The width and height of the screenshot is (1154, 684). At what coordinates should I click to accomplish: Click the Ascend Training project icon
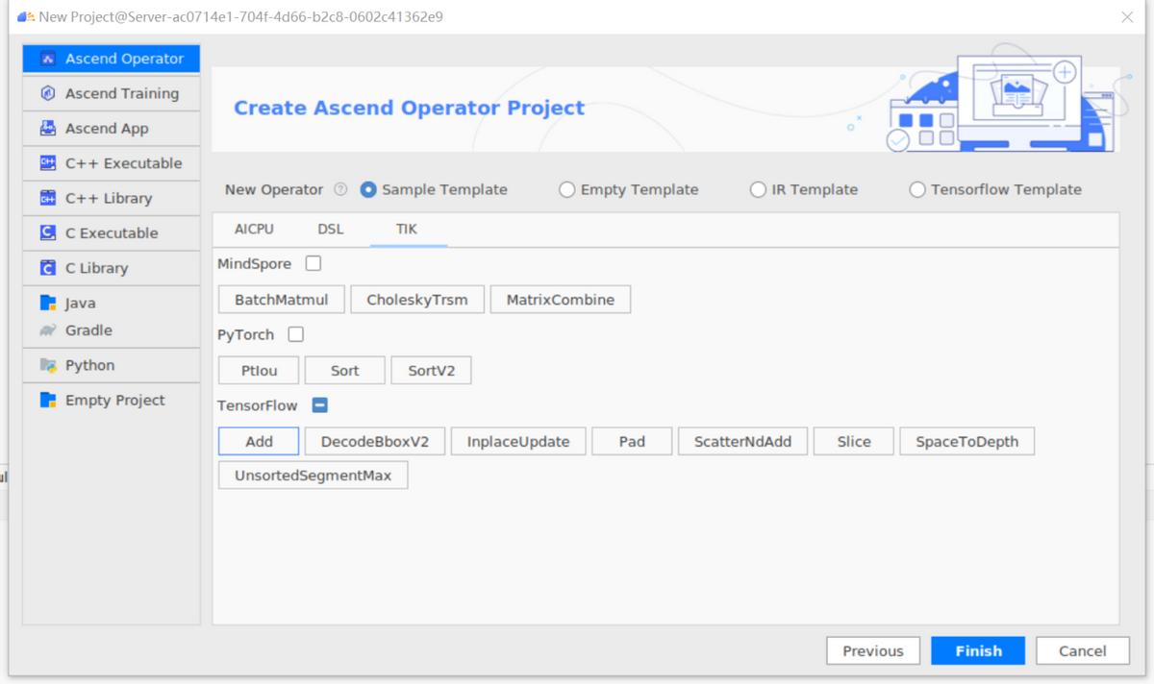47,93
